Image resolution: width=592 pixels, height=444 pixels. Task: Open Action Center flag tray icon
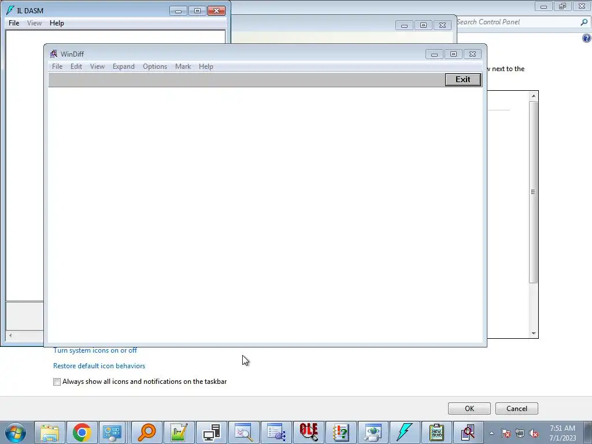coord(505,434)
